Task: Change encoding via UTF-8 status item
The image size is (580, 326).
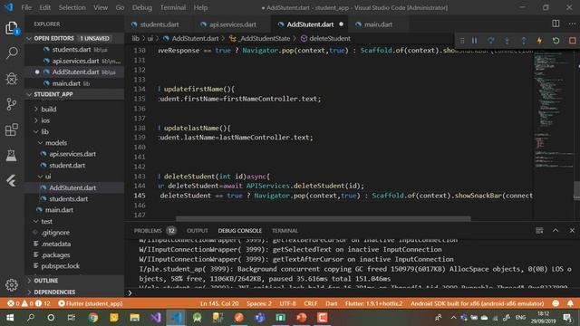Action: (287, 303)
